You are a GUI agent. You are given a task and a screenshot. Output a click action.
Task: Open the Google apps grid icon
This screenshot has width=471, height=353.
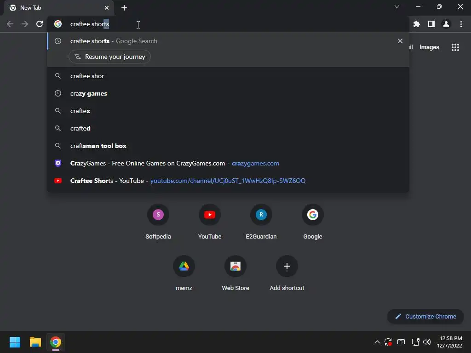tap(455, 47)
